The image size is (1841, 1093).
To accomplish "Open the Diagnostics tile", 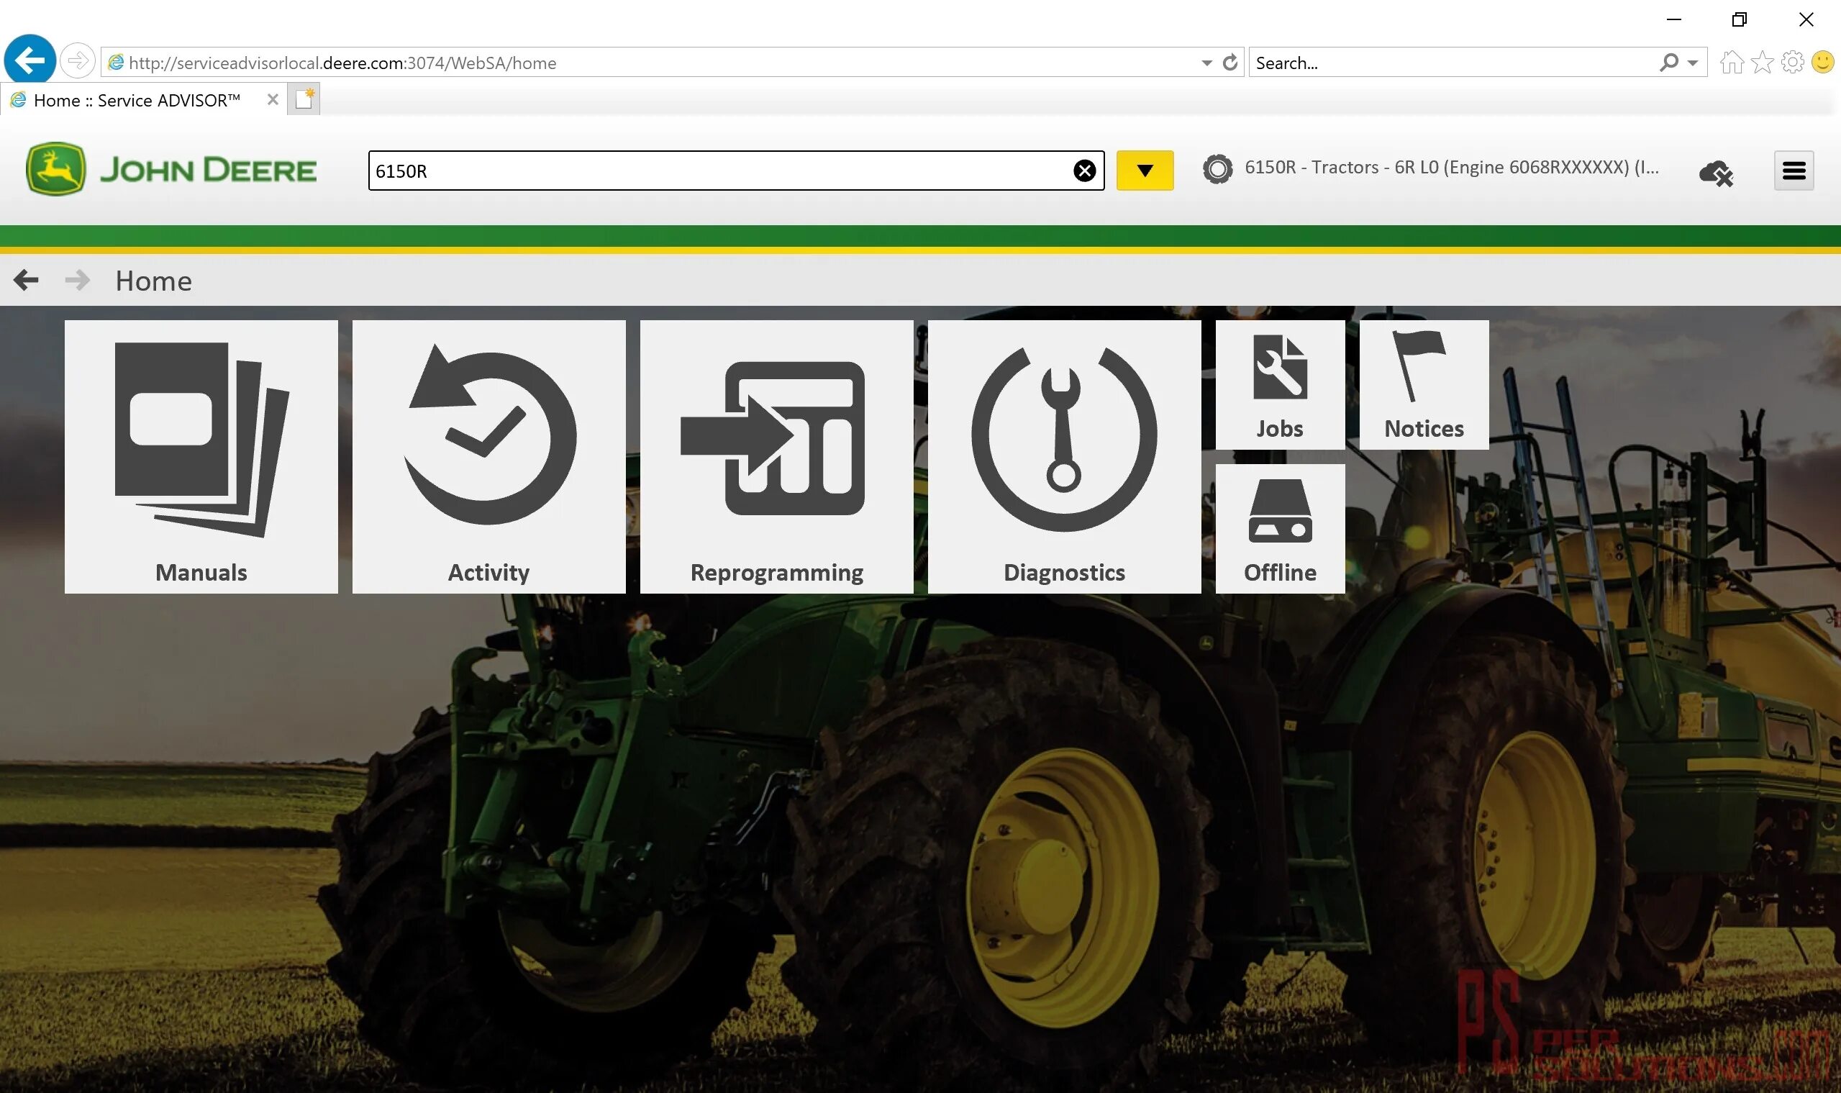I will point(1064,457).
